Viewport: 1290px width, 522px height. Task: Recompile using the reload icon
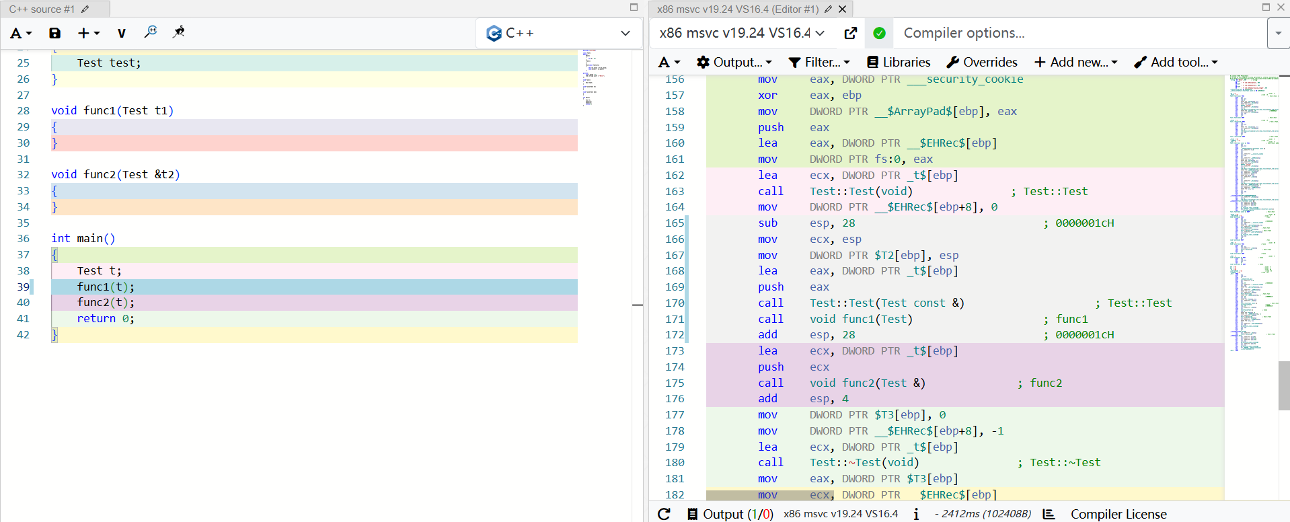tap(665, 514)
